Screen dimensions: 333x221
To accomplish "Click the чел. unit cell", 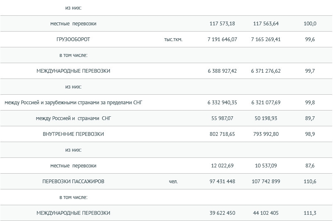I will pyautogui.click(x=173, y=182).
